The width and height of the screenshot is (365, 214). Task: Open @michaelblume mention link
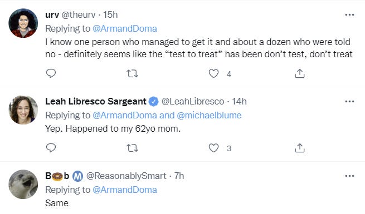[209, 116]
